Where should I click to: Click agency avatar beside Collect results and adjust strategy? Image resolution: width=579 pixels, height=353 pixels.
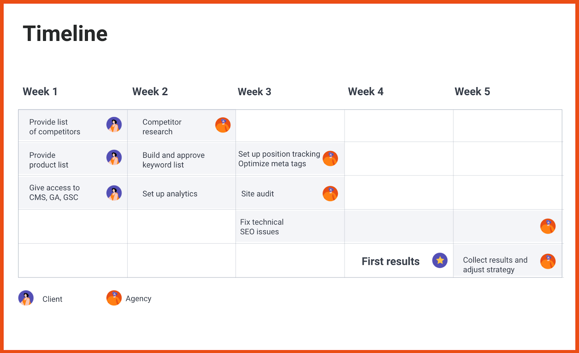click(548, 261)
